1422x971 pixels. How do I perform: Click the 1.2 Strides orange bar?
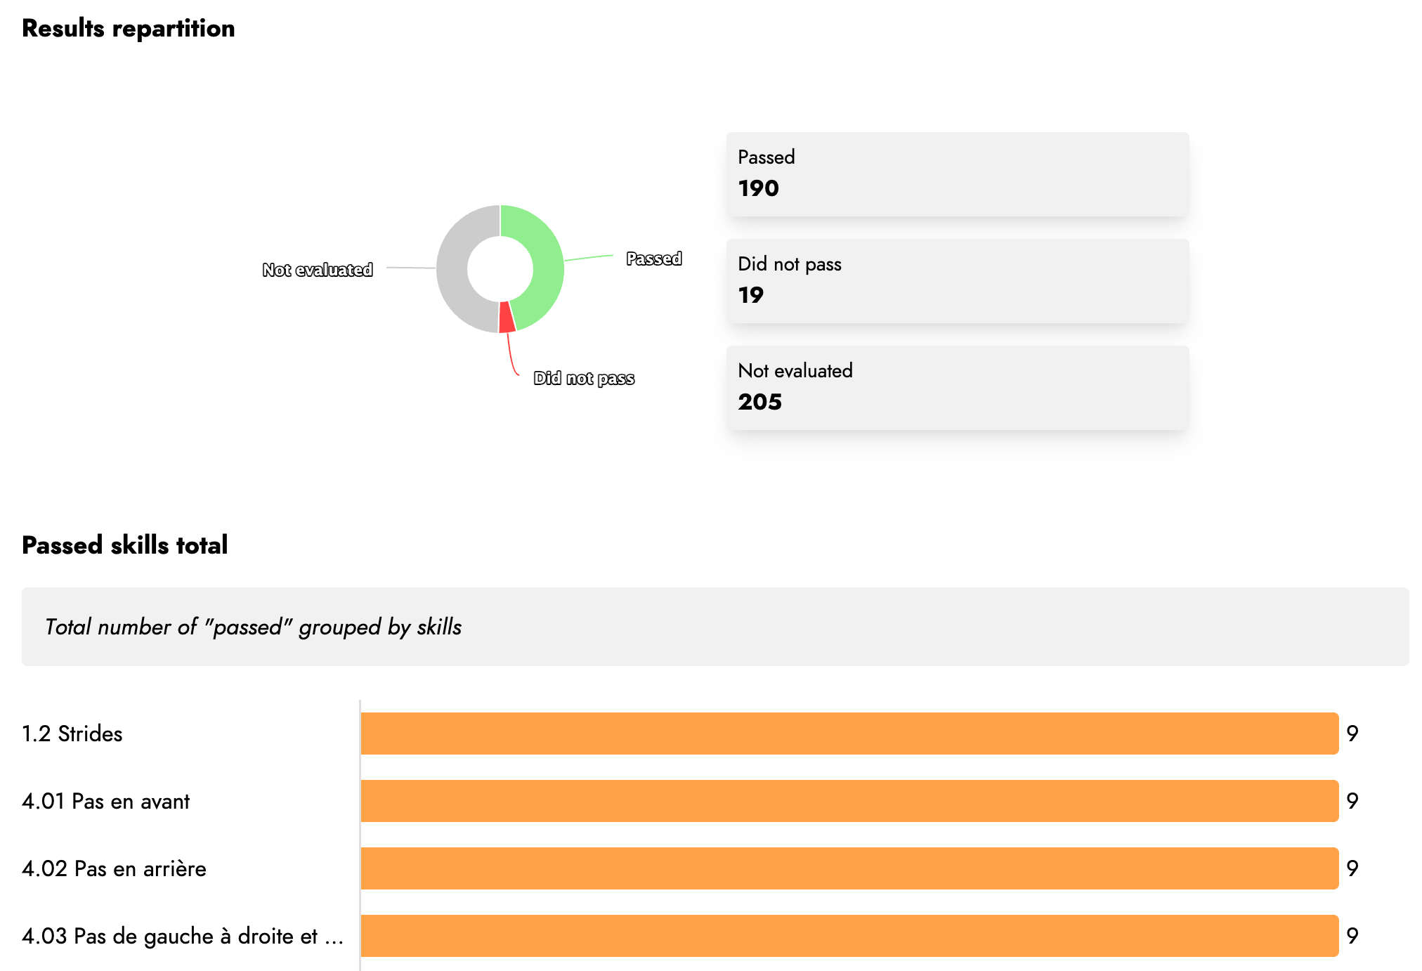coord(849,734)
